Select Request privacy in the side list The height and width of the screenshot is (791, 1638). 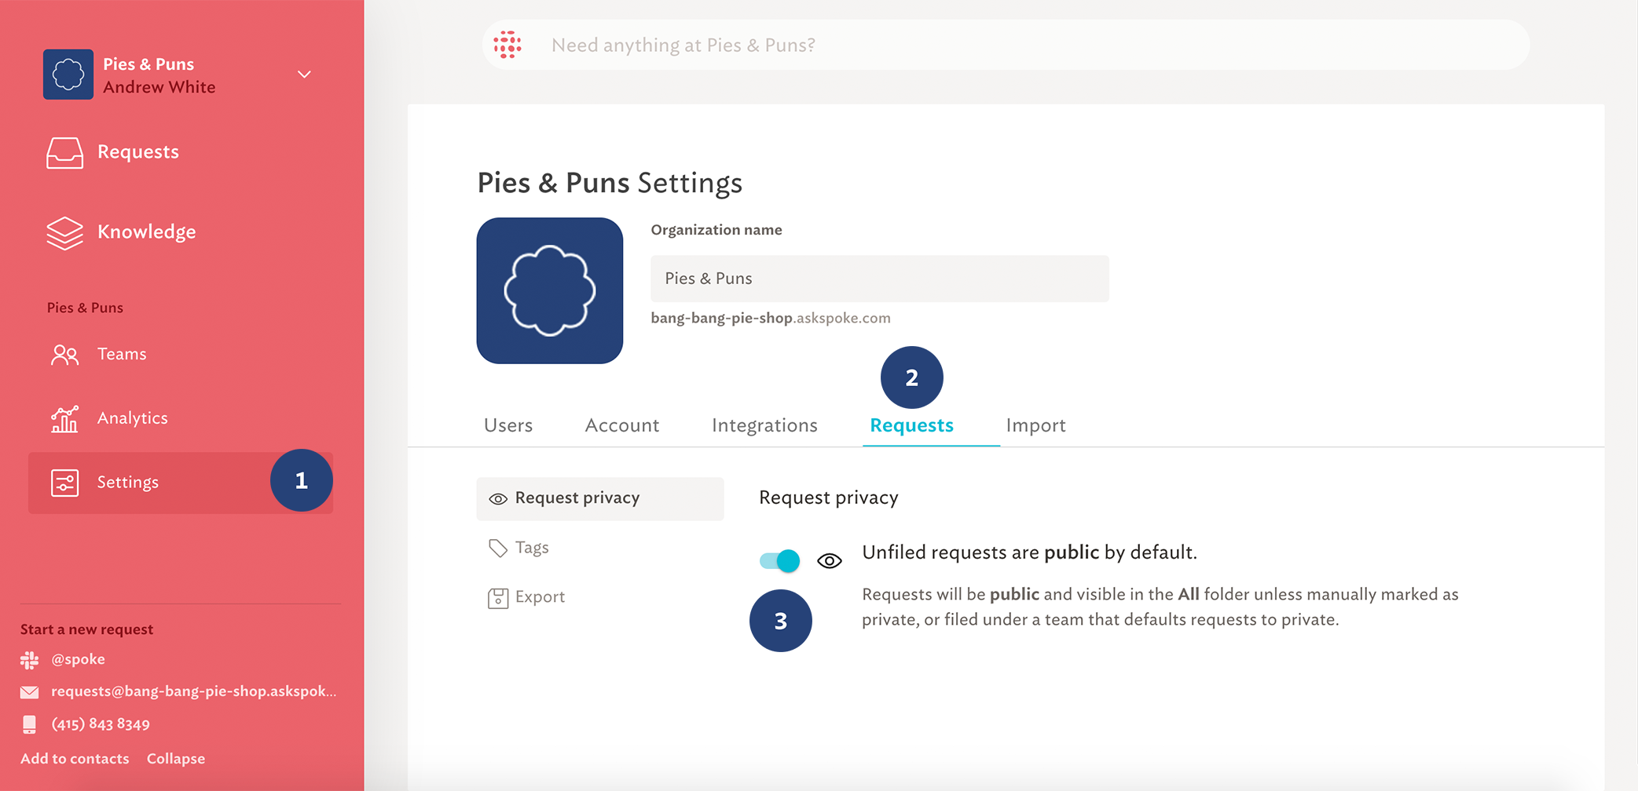pos(600,498)
